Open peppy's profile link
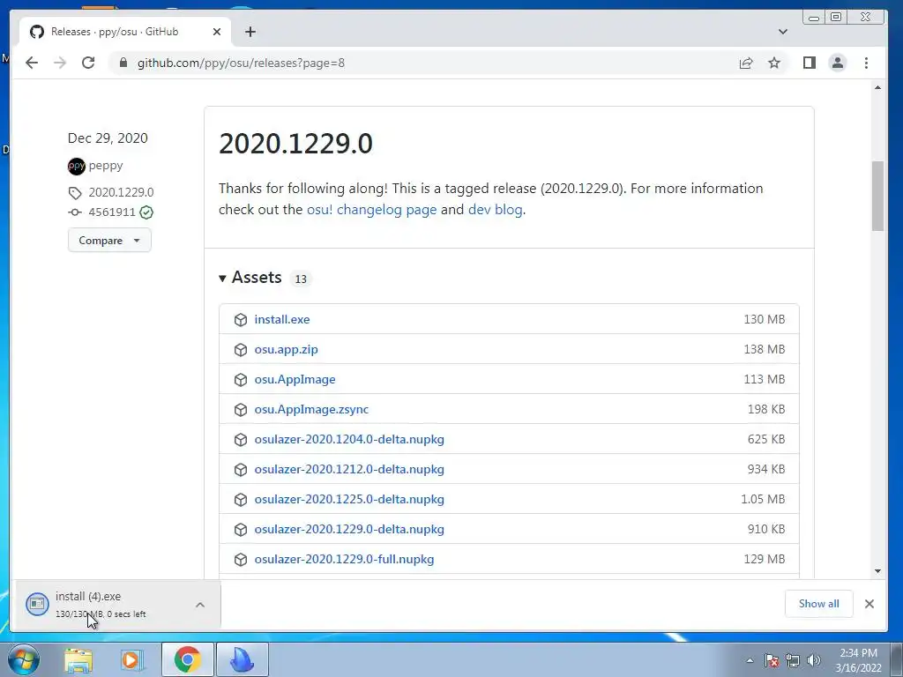903x677 pixels. click(106, 166)
